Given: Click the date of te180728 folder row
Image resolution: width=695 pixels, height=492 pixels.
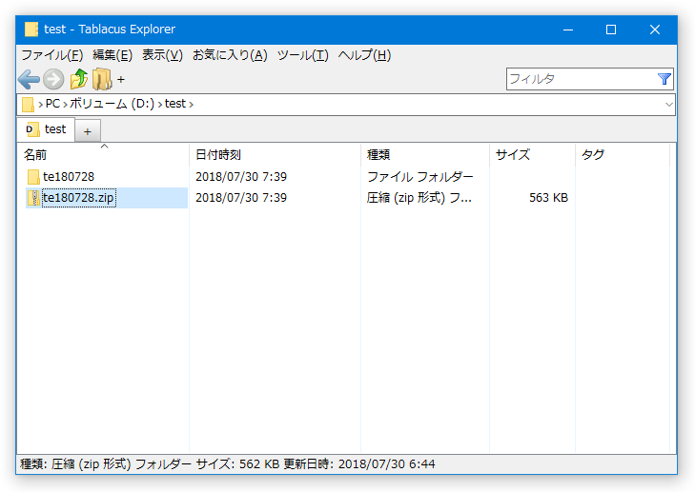Looking at the screenshot, I should click(241, 177).
